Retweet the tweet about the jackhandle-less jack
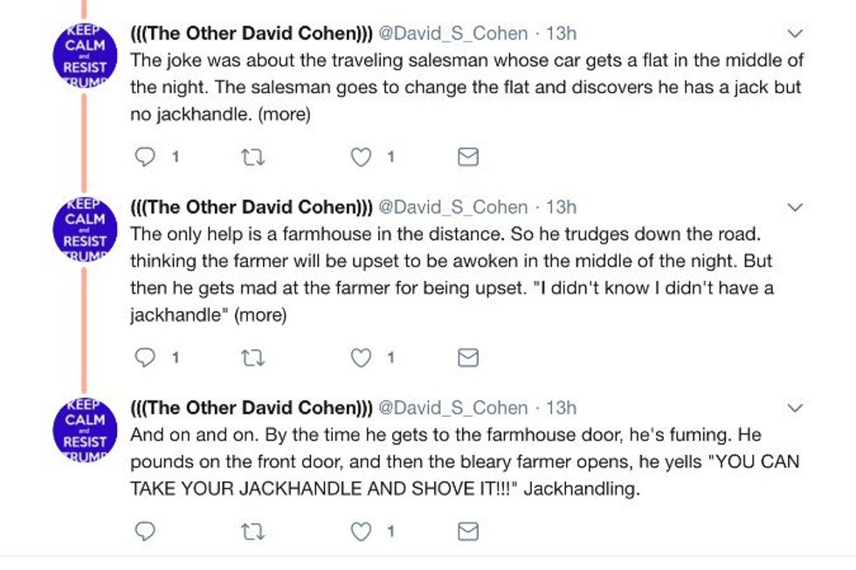Viewport: 856px width, 570px height. pyautogui.click(x=252, y=158)
